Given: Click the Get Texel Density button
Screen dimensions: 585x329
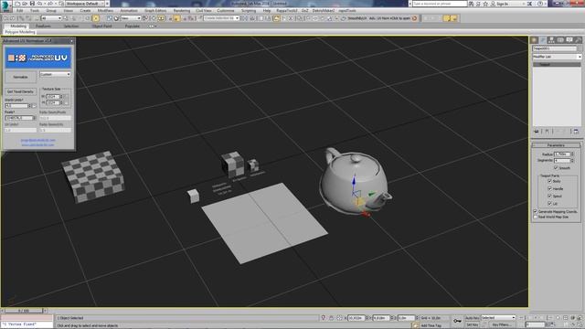Looking at the screenshot, I should pyautogui.click(x=20, y=91).
